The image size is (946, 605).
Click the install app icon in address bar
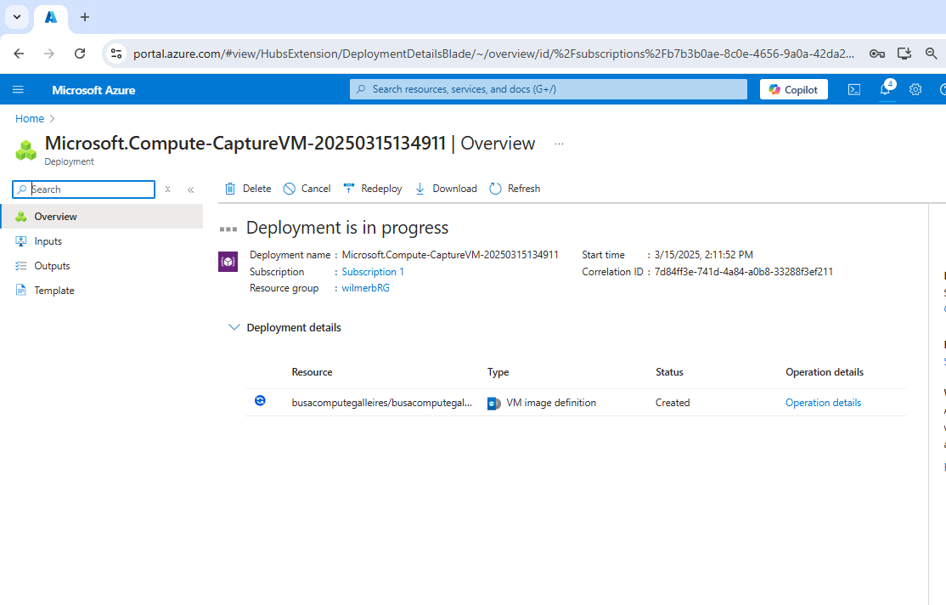pyautogui.click(x=904, y=54)
